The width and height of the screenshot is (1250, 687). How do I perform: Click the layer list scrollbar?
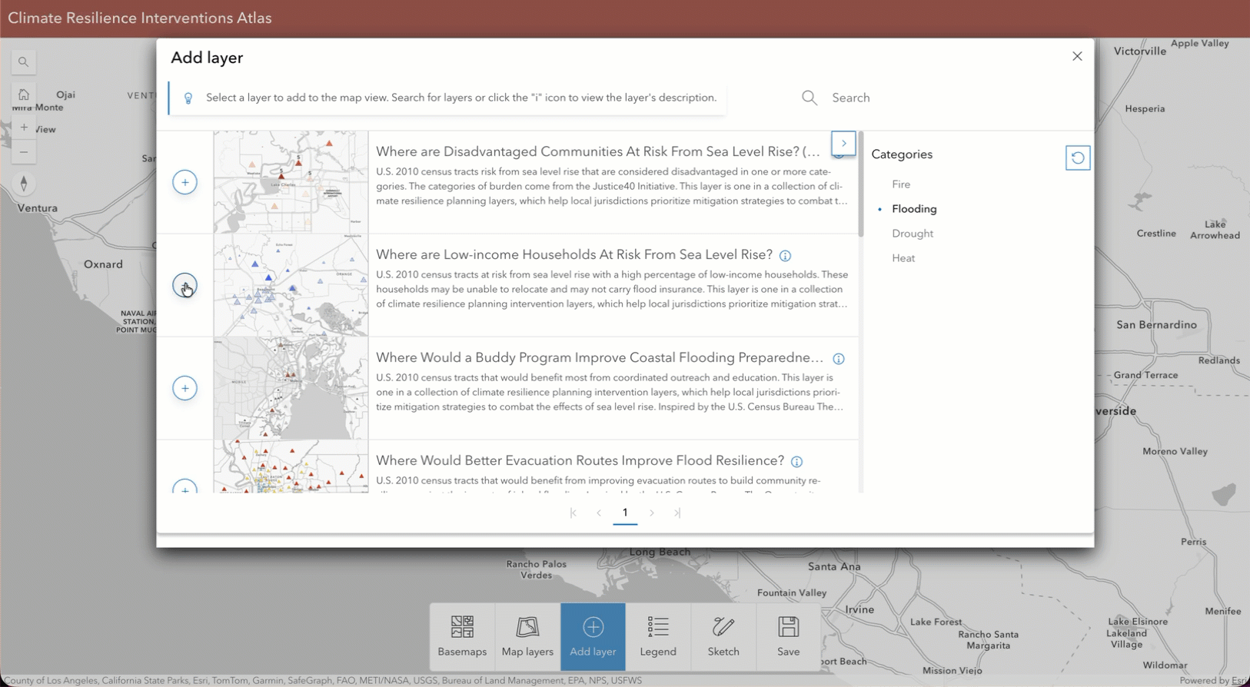861,184
